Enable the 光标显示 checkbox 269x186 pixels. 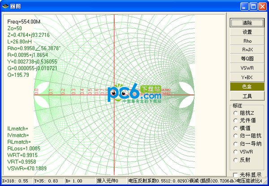(247, 175)
